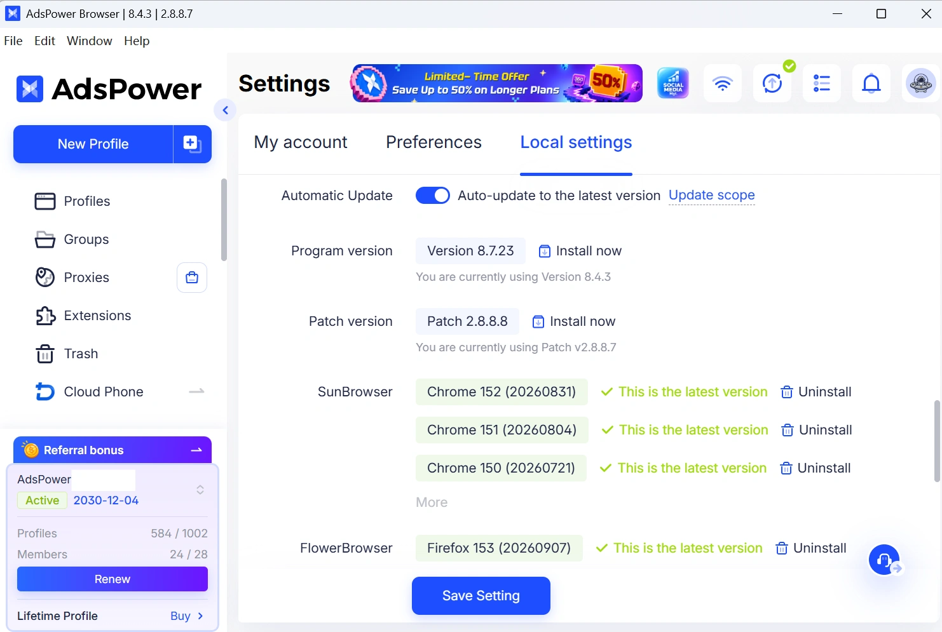Screen dimensions: 942x632
Task: Expand the account switcher arrows
Action: click(200, 490)
